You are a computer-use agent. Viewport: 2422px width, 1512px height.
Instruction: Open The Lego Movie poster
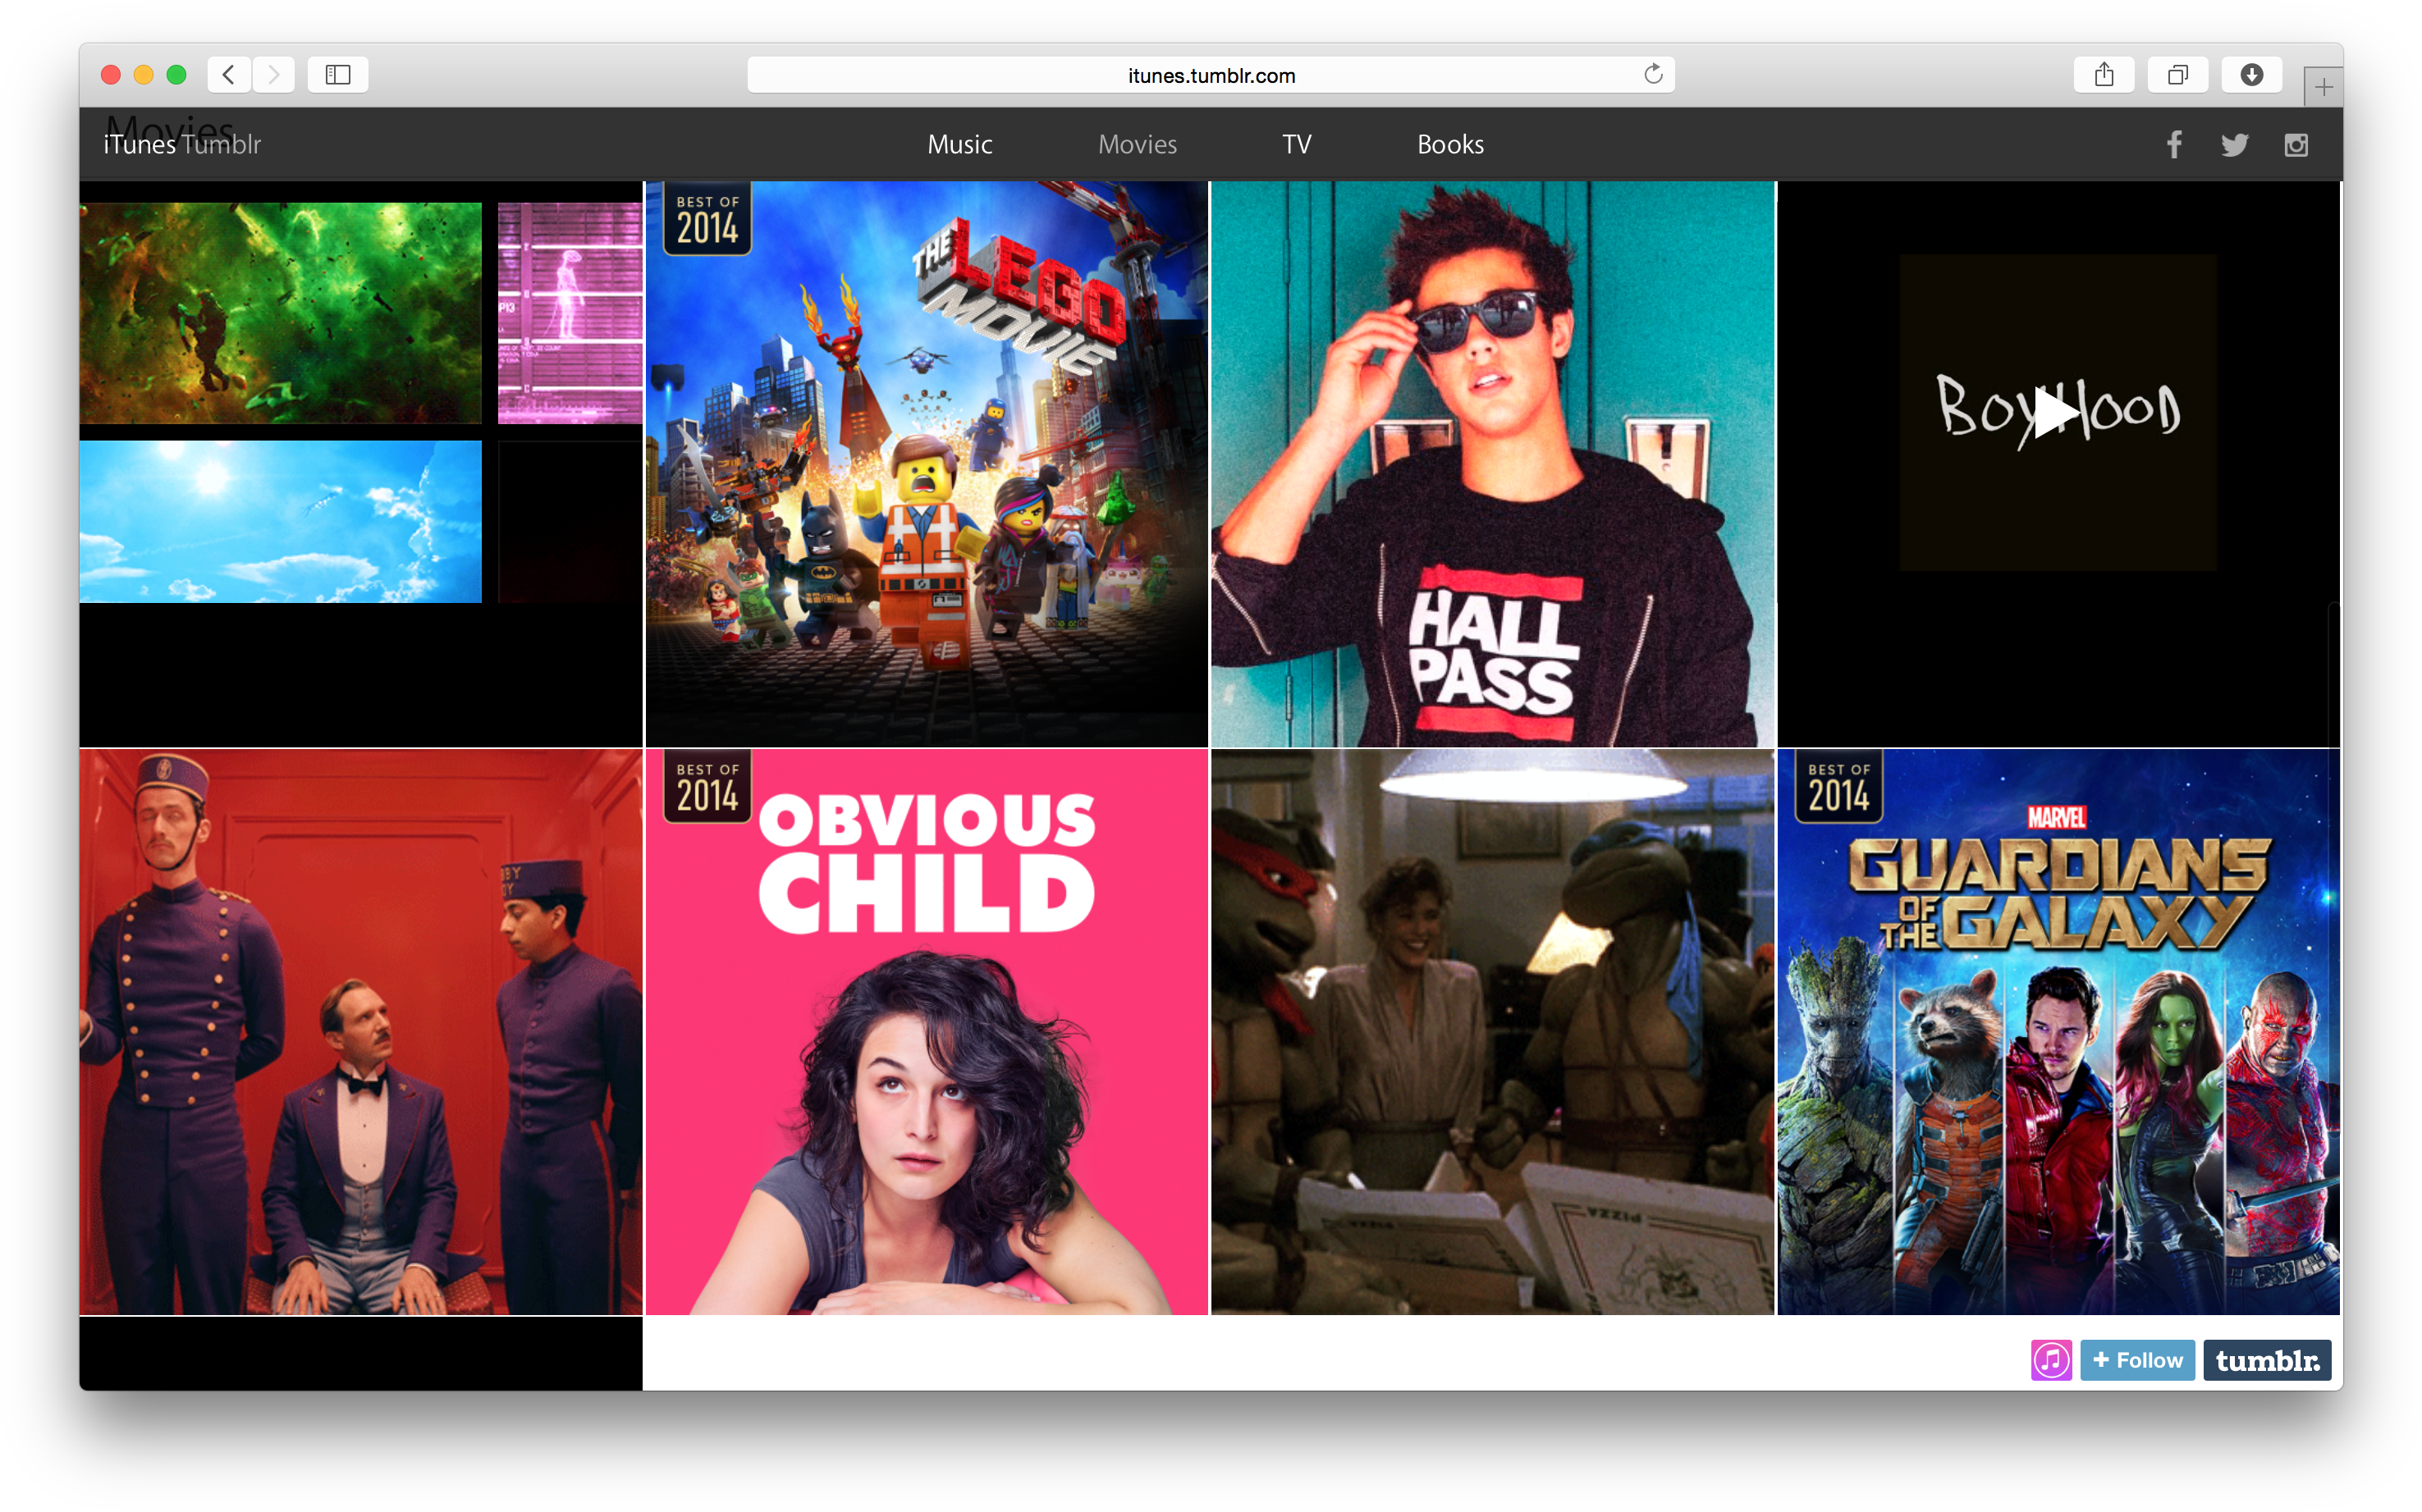click(927, 464)
